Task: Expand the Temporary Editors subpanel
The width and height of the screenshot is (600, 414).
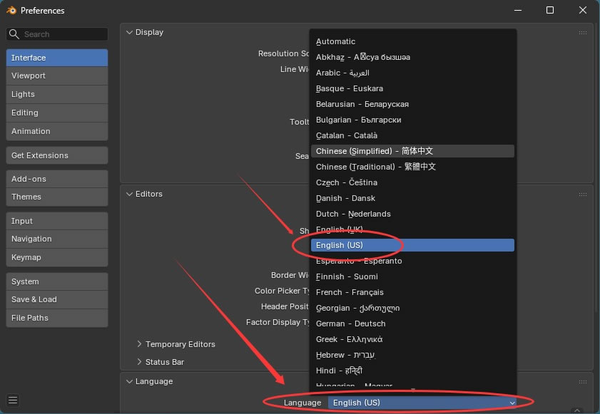Action: [139, 344]
